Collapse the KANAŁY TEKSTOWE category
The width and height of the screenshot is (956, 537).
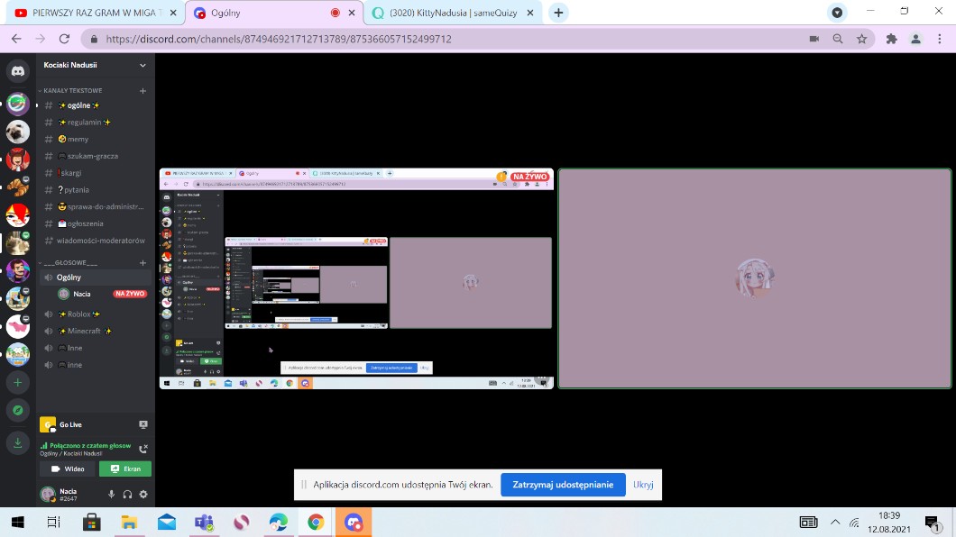[x=74, y=91]
